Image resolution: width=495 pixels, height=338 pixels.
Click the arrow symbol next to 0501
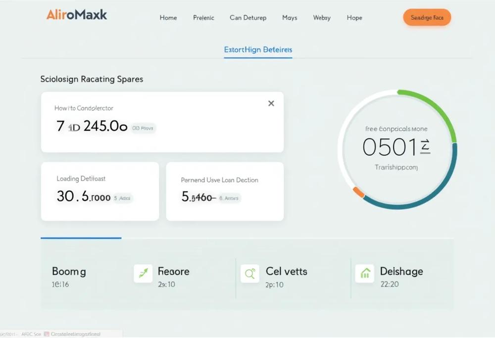425,146
